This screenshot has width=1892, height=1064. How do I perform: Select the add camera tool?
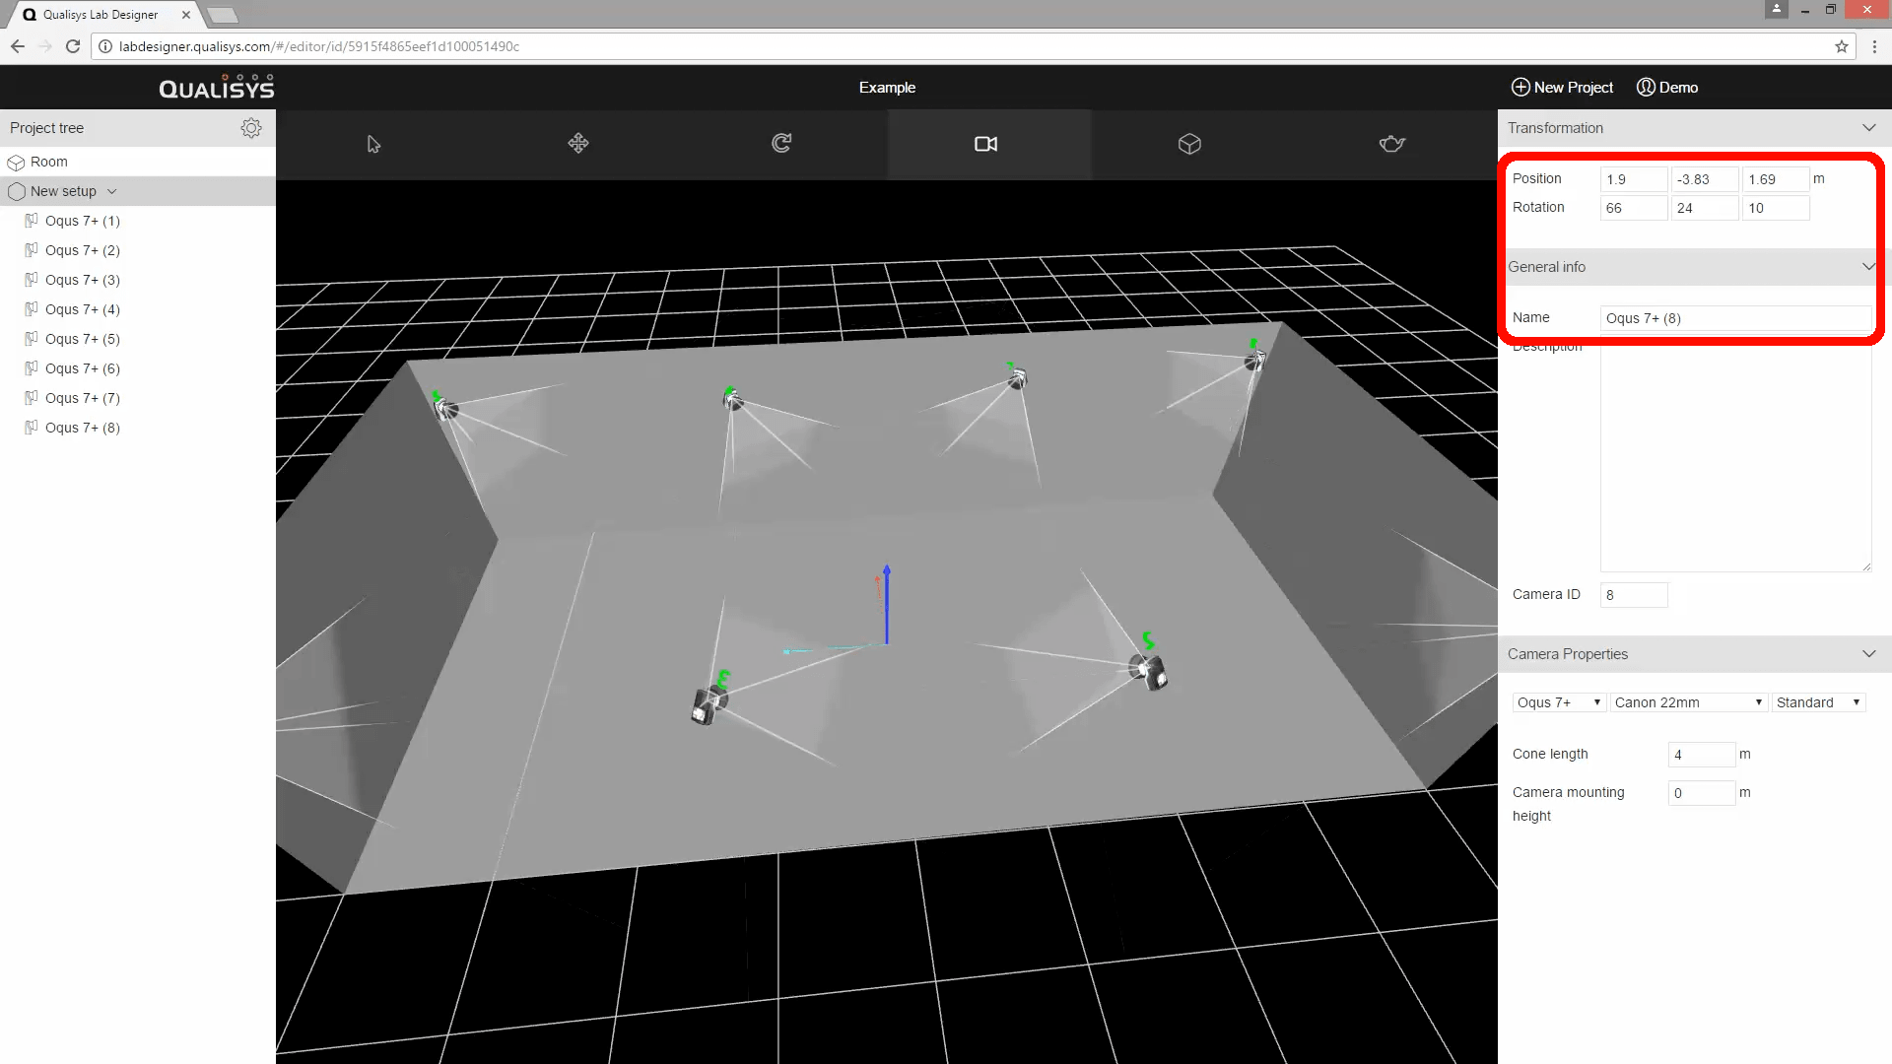coord(985,144)
